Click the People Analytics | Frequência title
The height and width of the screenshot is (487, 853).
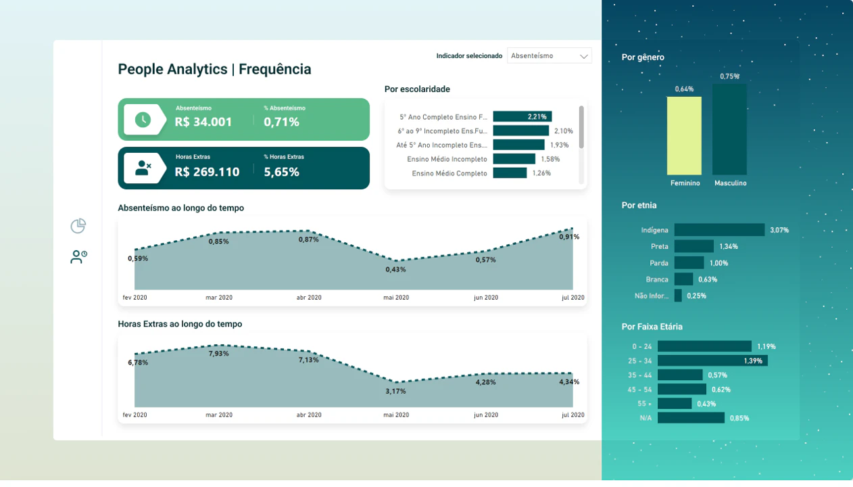(x=214, y=69)
